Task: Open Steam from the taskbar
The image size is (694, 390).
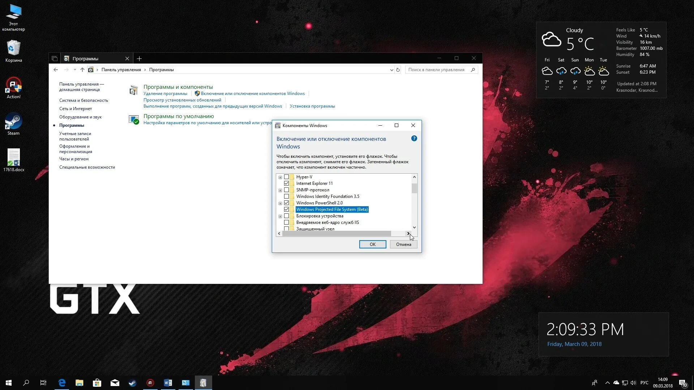Action: point(132,383)
